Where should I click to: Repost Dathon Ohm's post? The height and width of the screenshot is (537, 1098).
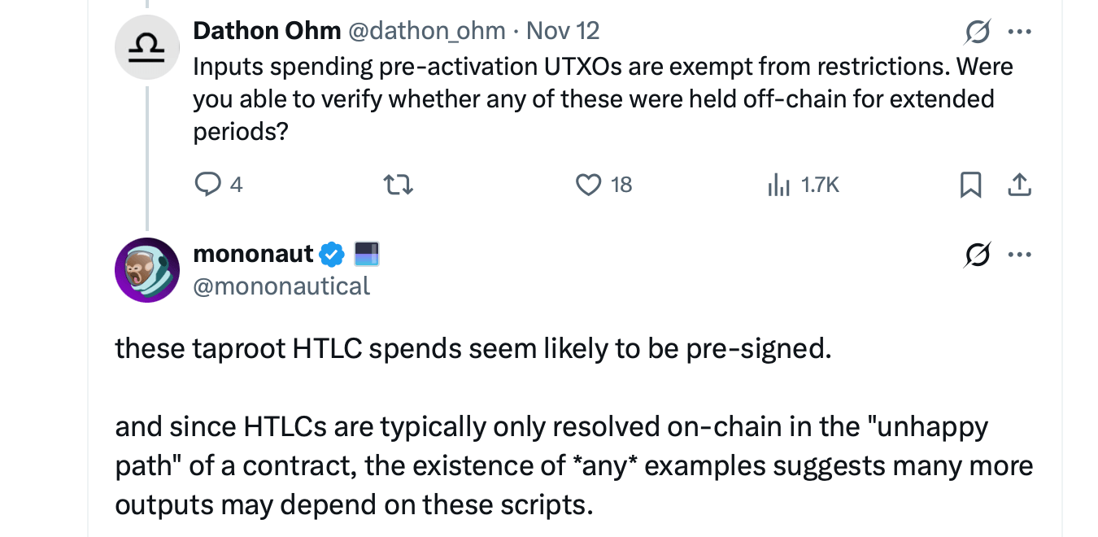point(399,186)
